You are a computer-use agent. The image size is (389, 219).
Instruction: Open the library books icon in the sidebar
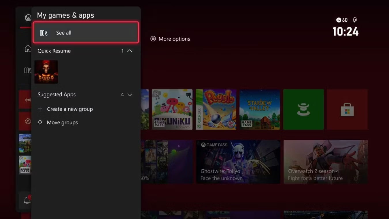pos(28,70)
